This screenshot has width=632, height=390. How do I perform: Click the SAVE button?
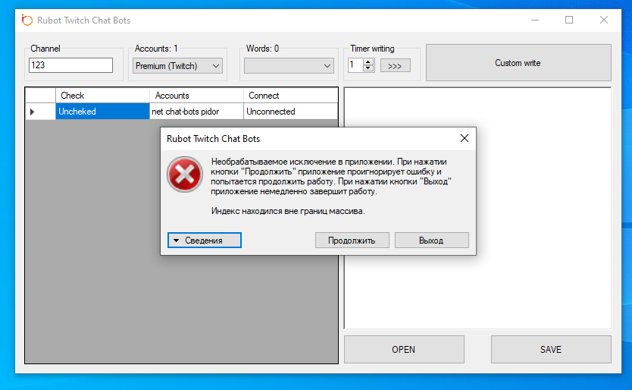click(x=551, y=350)
